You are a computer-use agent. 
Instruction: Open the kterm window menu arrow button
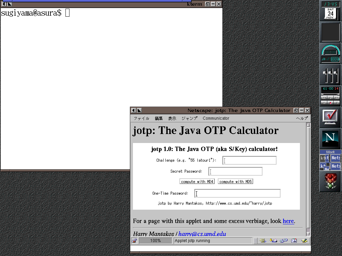4,4
